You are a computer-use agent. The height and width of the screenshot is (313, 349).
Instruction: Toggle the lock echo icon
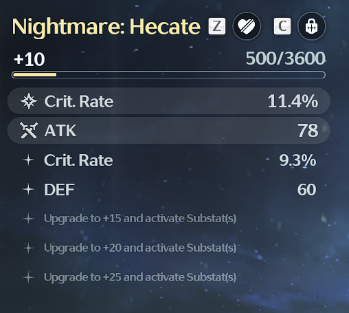pyautogui.click(x=311, y=26)
